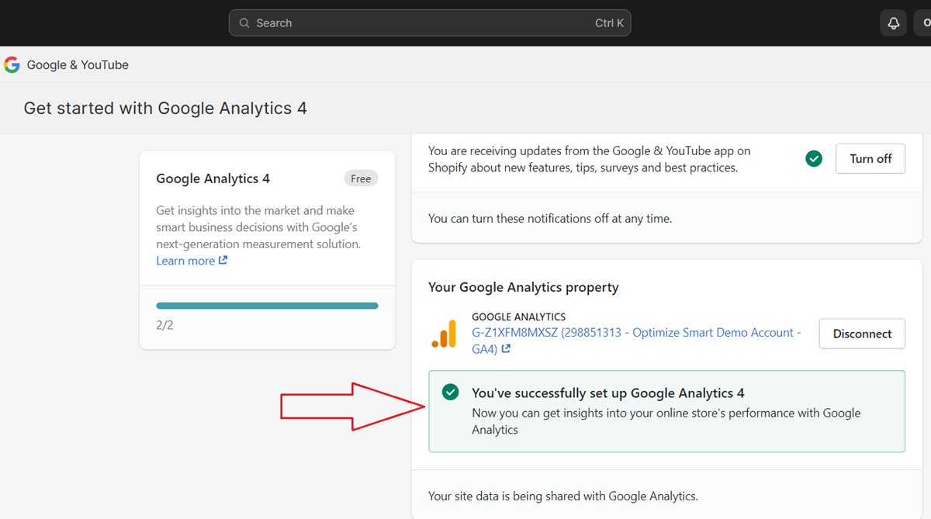Image resolution: width=931 pixels, height=519 pixels.
Task: Click the success checkmark in the green banner
Action: (450, 393)
